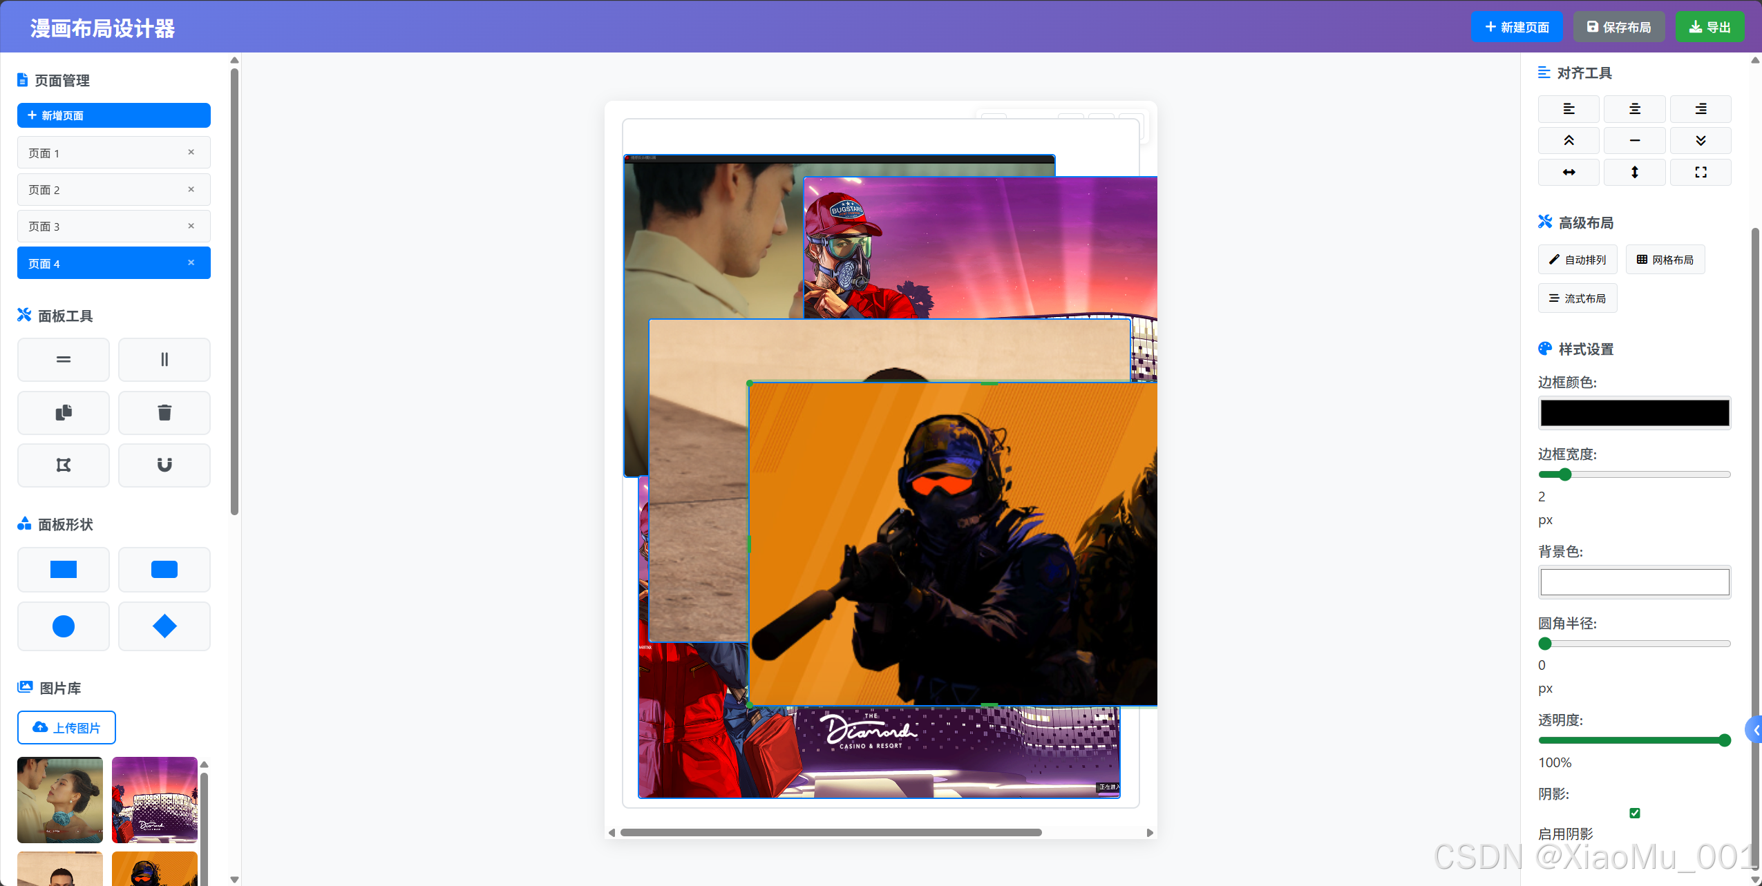Click the align center horizontally icon

pyautogui.click(x=1634, y=109)
